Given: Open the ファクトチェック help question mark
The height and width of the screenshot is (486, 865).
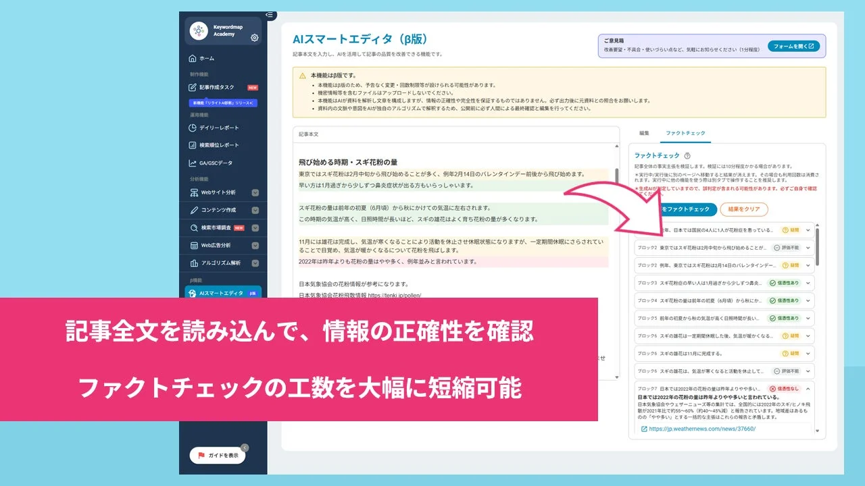Looking at the screenshot, I should coord(686,155).
